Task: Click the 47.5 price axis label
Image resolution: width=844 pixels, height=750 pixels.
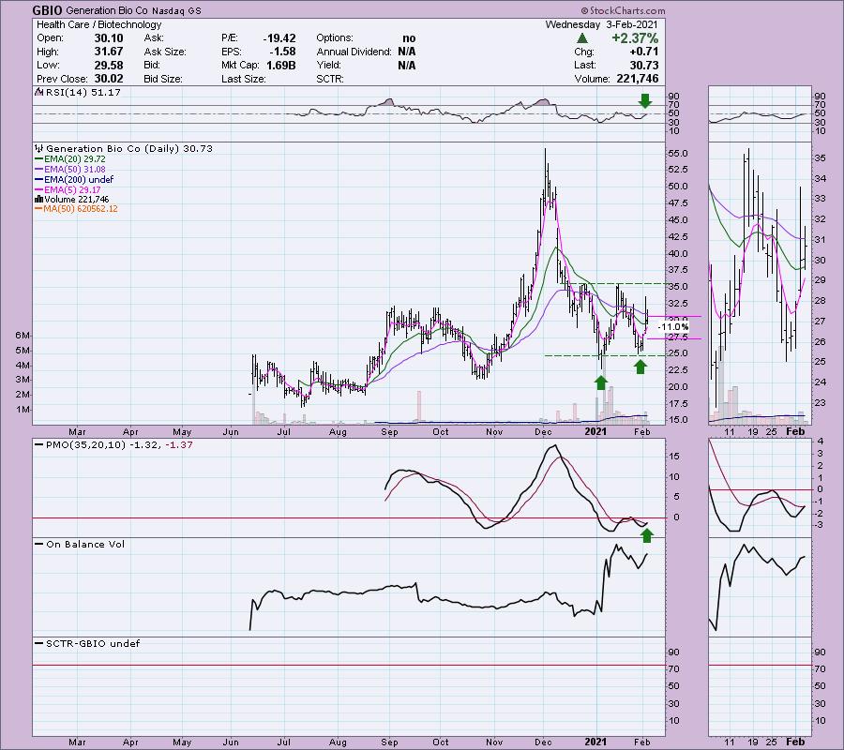Action: click(678, 203)
